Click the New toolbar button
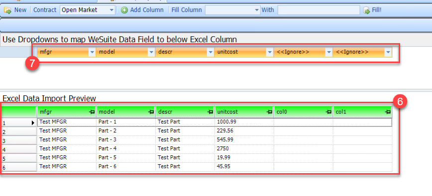 pyautogui.click(x=15, y=10)
